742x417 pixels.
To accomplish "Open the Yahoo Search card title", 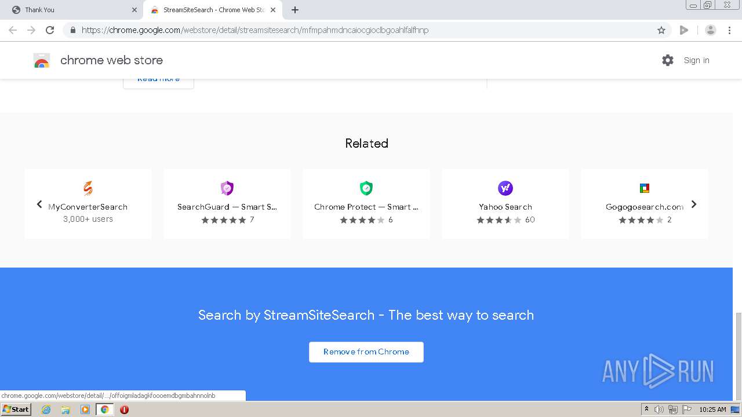I will [x=505, y=207].
